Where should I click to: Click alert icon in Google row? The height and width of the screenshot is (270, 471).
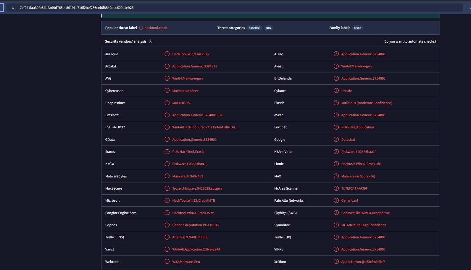[x=336, y=140]
